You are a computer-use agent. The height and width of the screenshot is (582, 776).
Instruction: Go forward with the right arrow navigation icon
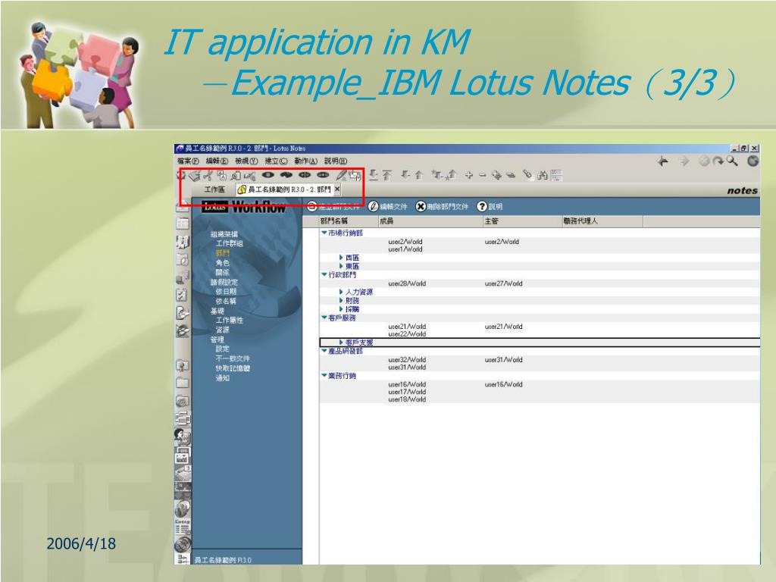click(x=685, y=161)
